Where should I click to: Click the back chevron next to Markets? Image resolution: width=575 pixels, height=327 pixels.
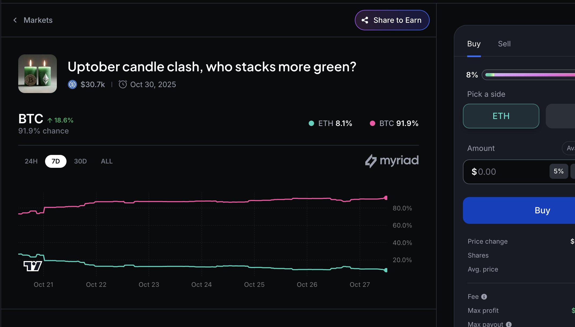coord(15,20)
